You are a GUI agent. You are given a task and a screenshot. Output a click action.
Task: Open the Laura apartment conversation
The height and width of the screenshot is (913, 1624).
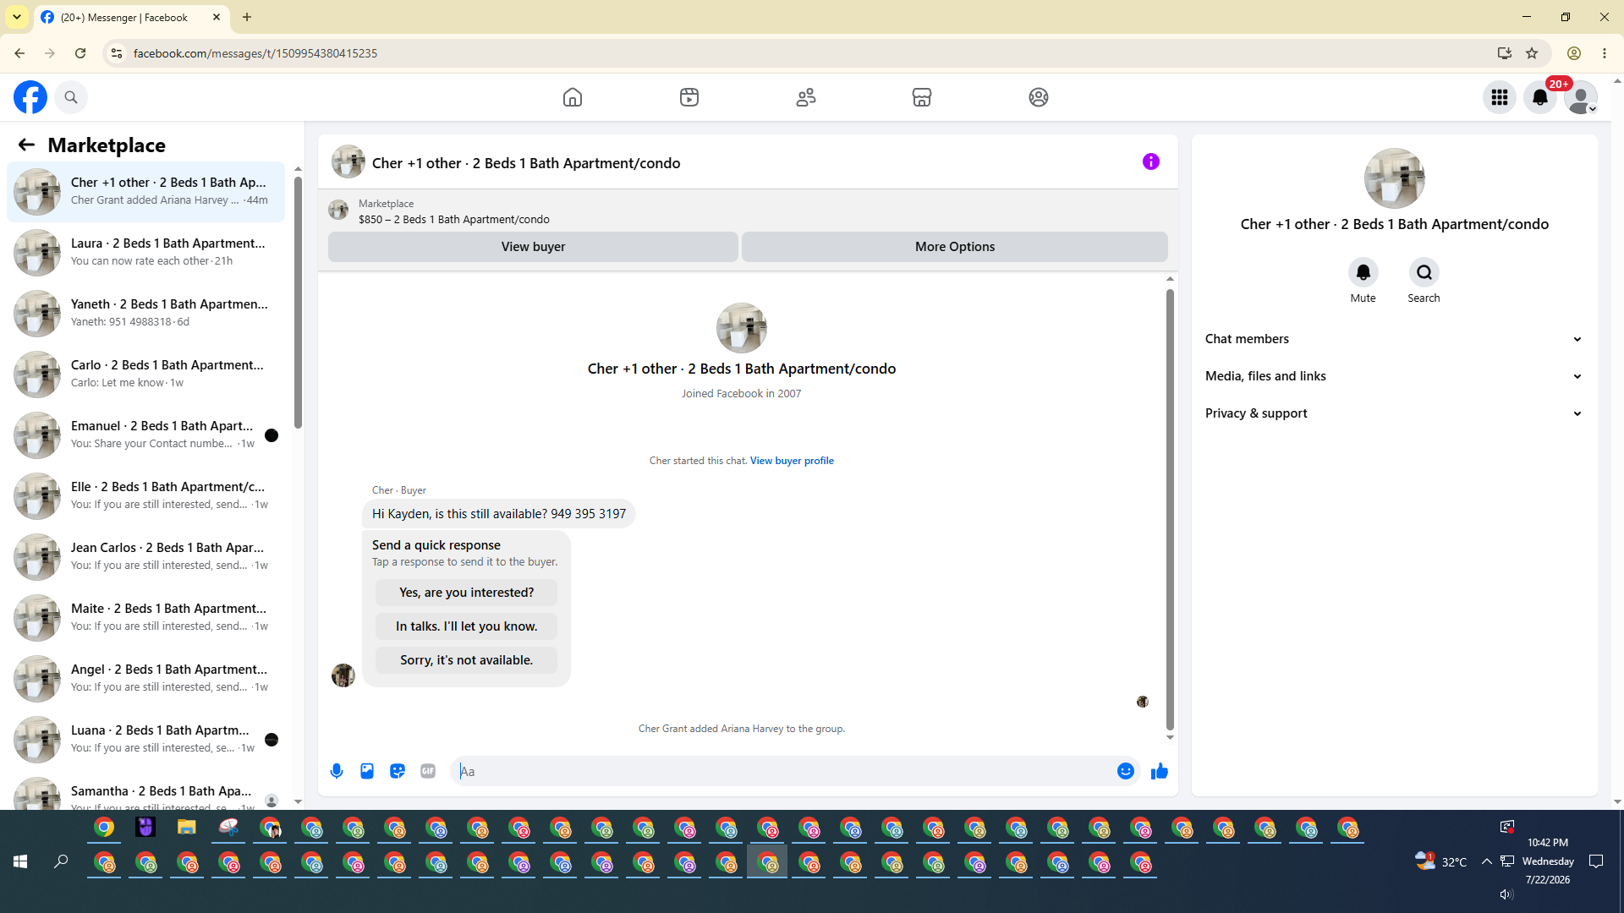tap(146, 253)
